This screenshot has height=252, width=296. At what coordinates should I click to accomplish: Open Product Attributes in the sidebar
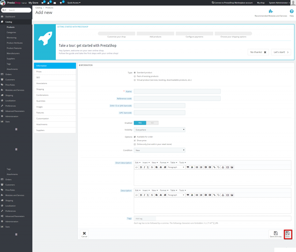[x=14, y=43]
